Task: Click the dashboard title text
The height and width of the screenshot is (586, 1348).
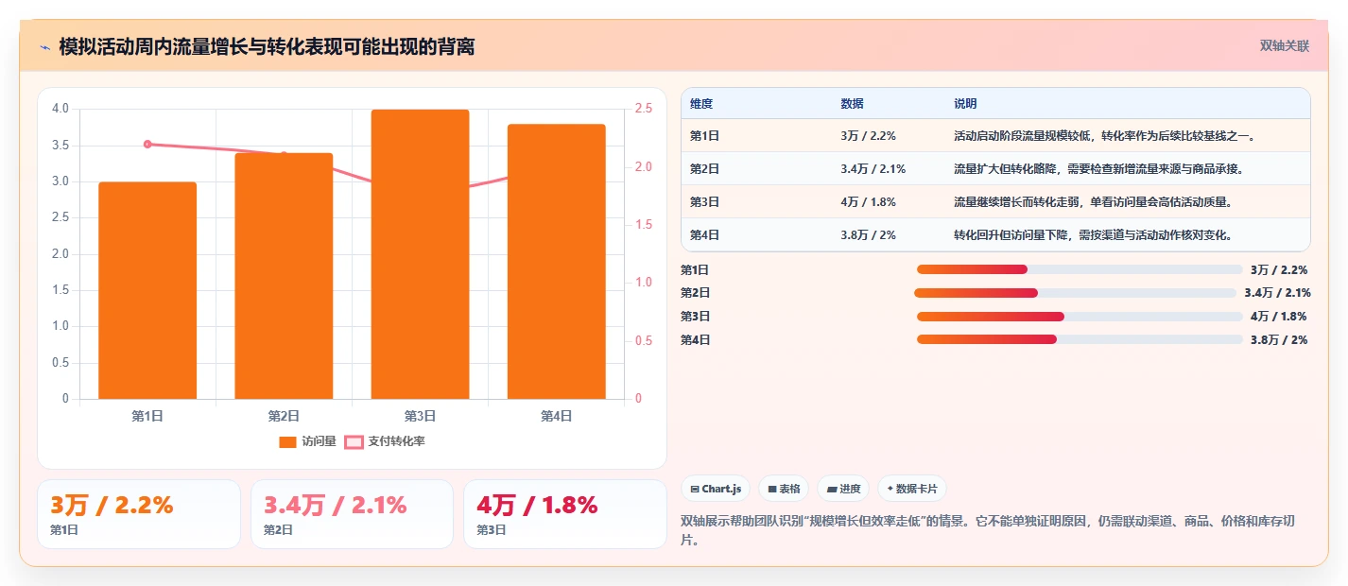Action: click(267, 47)
